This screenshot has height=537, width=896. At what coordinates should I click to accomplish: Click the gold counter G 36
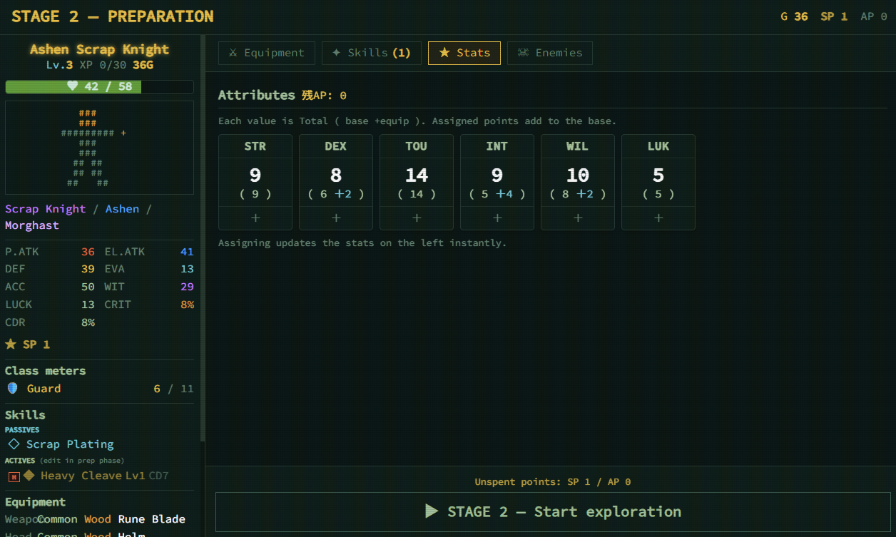794,16
